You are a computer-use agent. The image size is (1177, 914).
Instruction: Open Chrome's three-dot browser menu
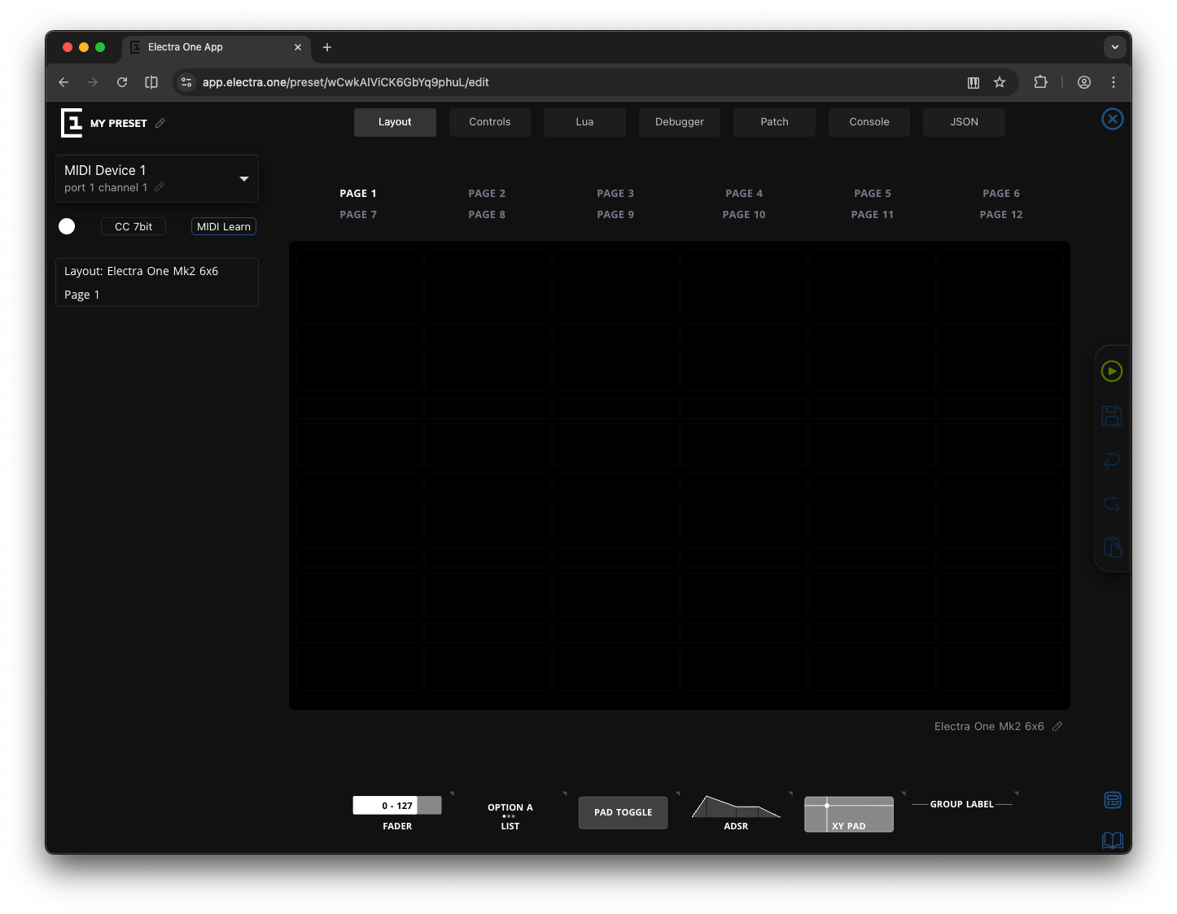[x=1114, y=82]
